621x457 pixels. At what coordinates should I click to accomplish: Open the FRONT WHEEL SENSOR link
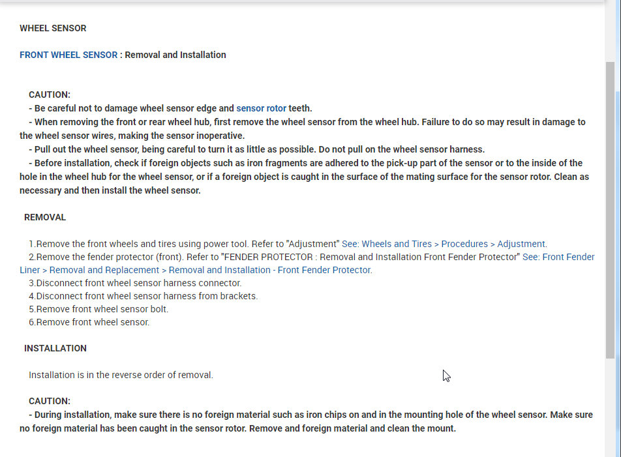(68, 55)
